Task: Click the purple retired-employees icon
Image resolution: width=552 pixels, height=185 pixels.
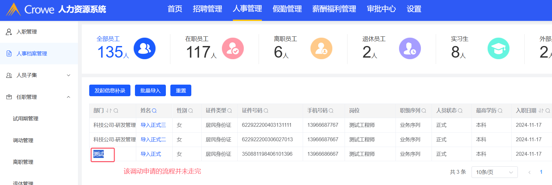Action: click(410, 49)
